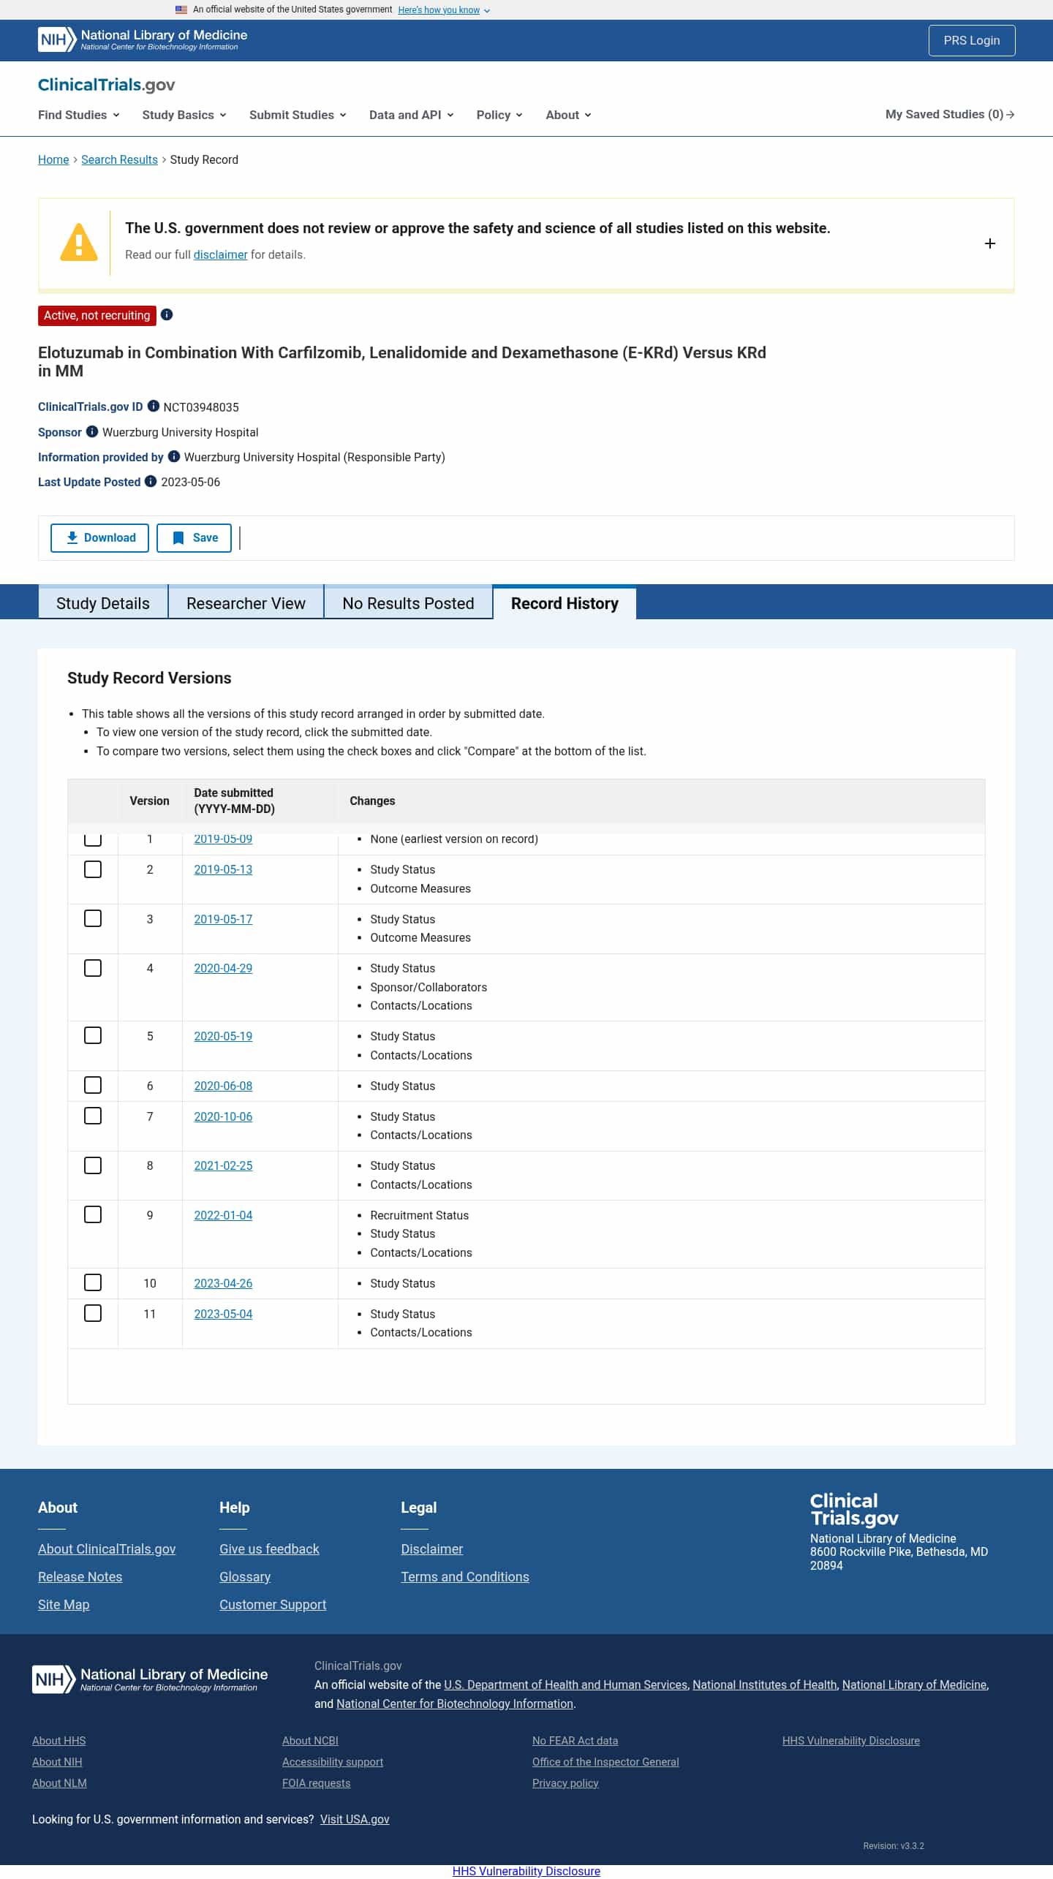Click info icon beside Information provided by
Viewport: 1053px width, 1879px height.
(174, 456)
